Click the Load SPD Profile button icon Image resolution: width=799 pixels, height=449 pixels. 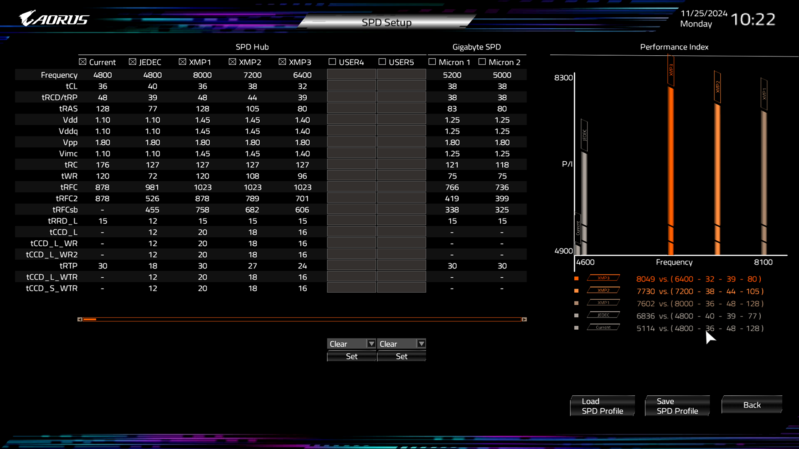[x=603, y=406]
